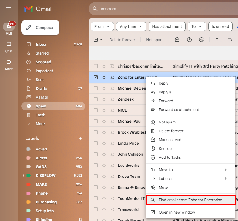
Task: Click the Snooze clock toolbar icon
Action: click(189, 40)
